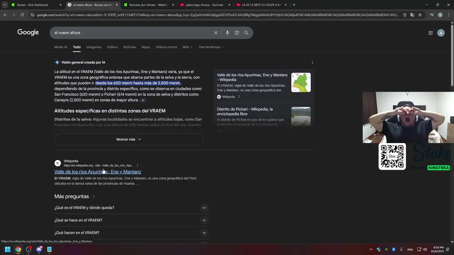Viewport: 454px width, 255px height.
Task: Open location permission icon in address bar
Action: coord(405,15)
